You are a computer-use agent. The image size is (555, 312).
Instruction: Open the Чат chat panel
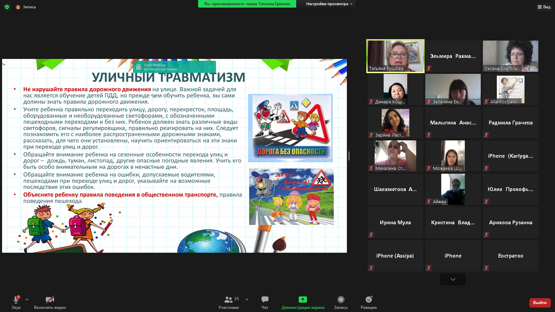(x=265, y=302)
